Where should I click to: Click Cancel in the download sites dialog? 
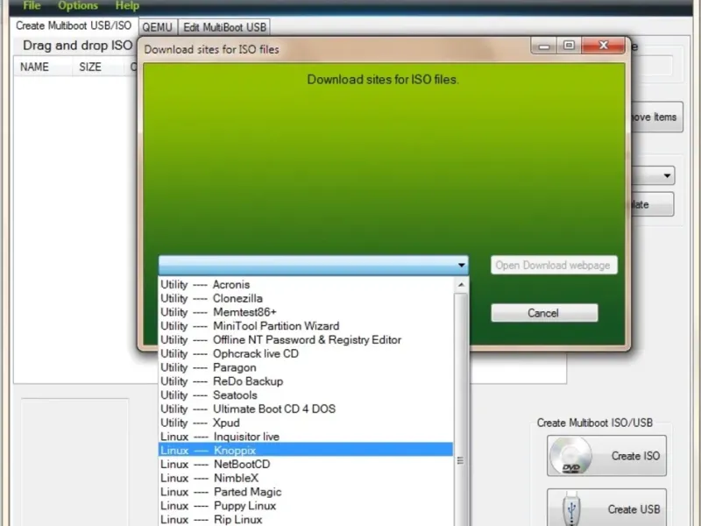pyautogui.click(x=544, y=313)
